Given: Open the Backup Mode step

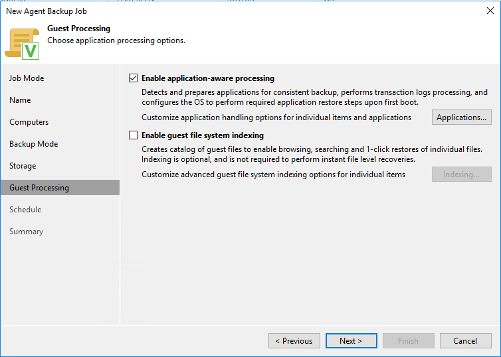Looking at the screenshot, I should (x=33, y=144).
